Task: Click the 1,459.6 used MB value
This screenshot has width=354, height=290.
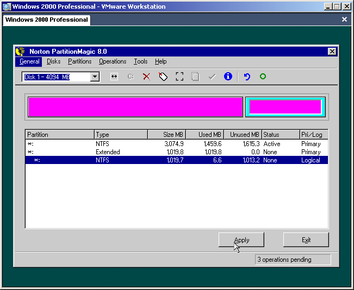Action: coord(213,144)
